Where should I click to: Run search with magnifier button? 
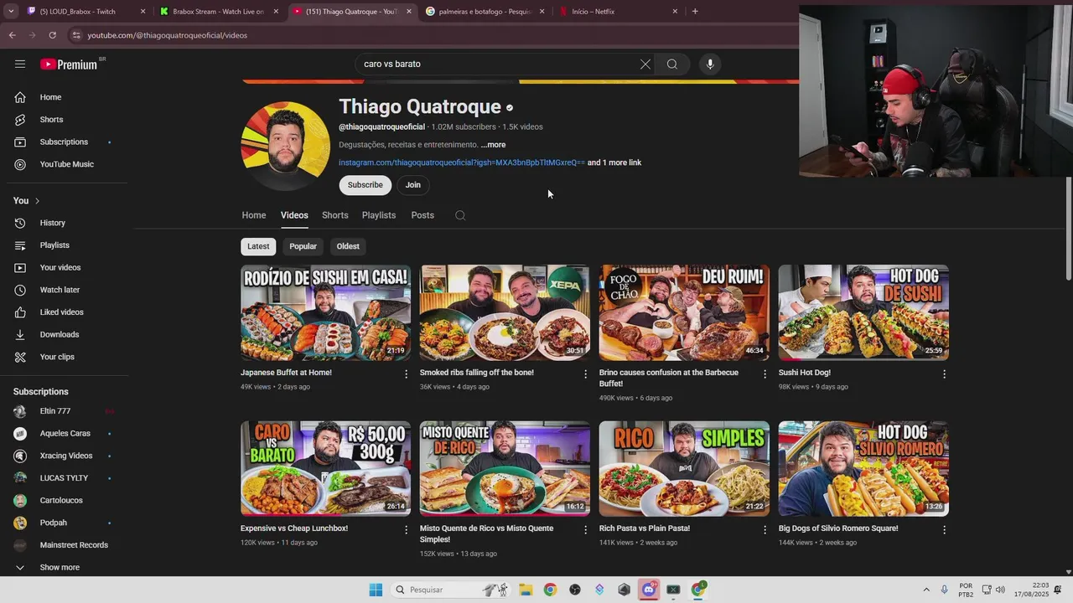(x=672, y=64)
